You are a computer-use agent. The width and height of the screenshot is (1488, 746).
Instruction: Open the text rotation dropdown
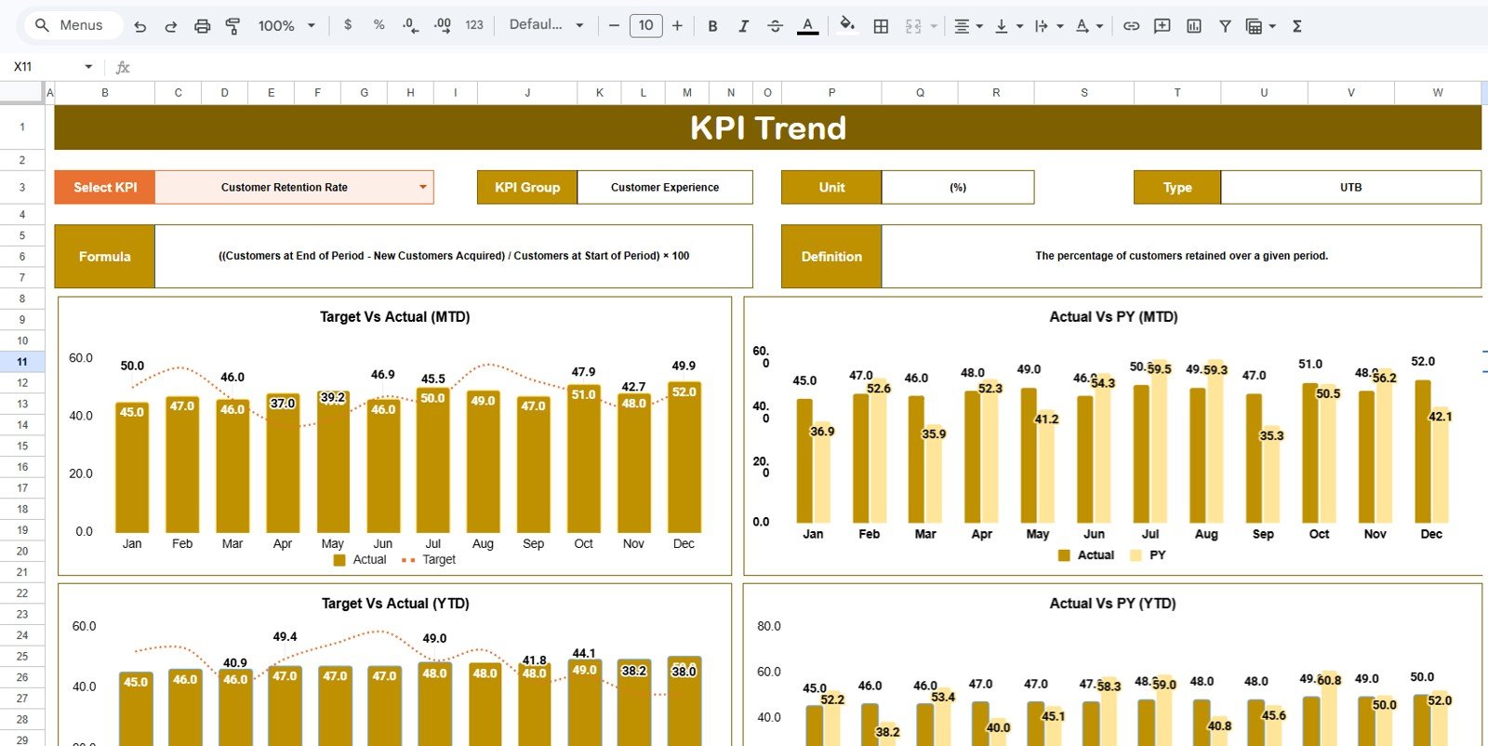coord(1088,26)
